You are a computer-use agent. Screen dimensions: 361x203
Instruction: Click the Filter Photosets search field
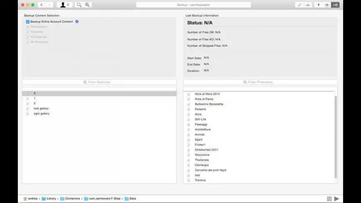click(x=261, y=82)
